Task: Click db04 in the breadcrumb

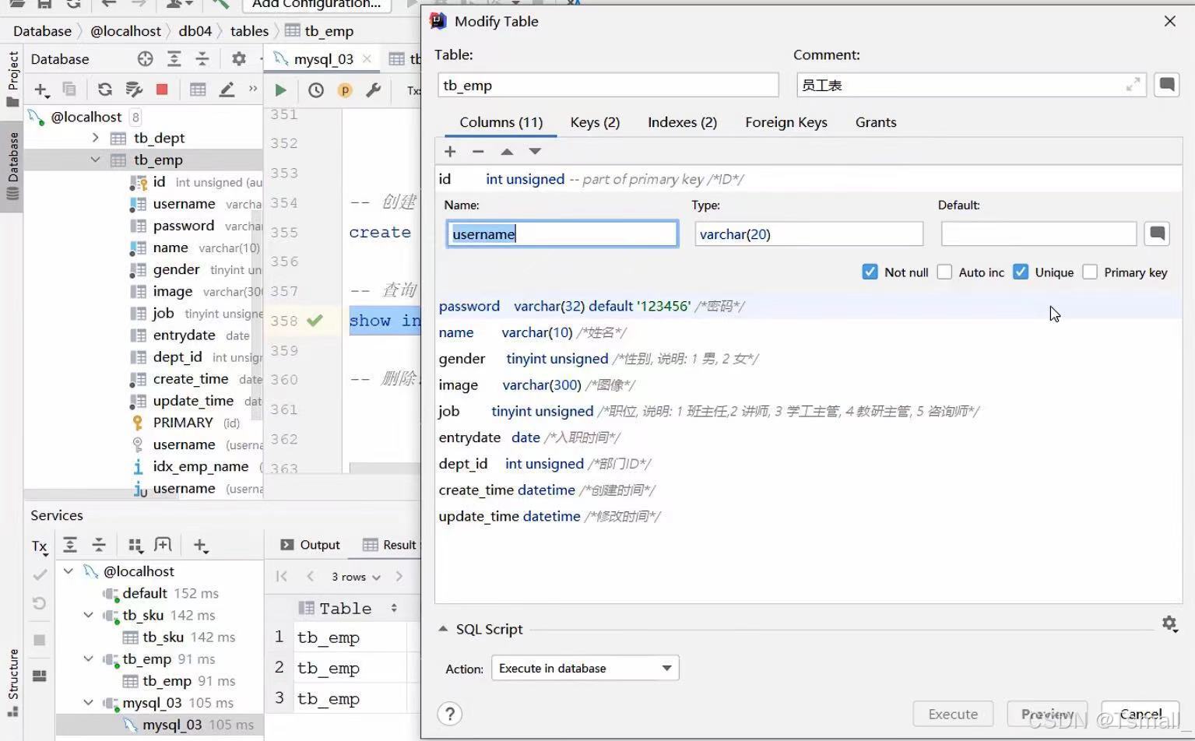Action: tap(195, 31)
